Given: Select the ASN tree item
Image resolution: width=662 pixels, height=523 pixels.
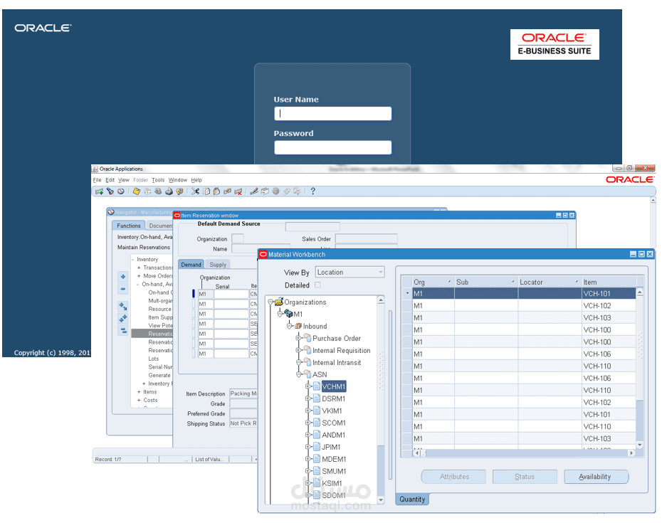Looking at the screenshot, I should click(320, 374).
